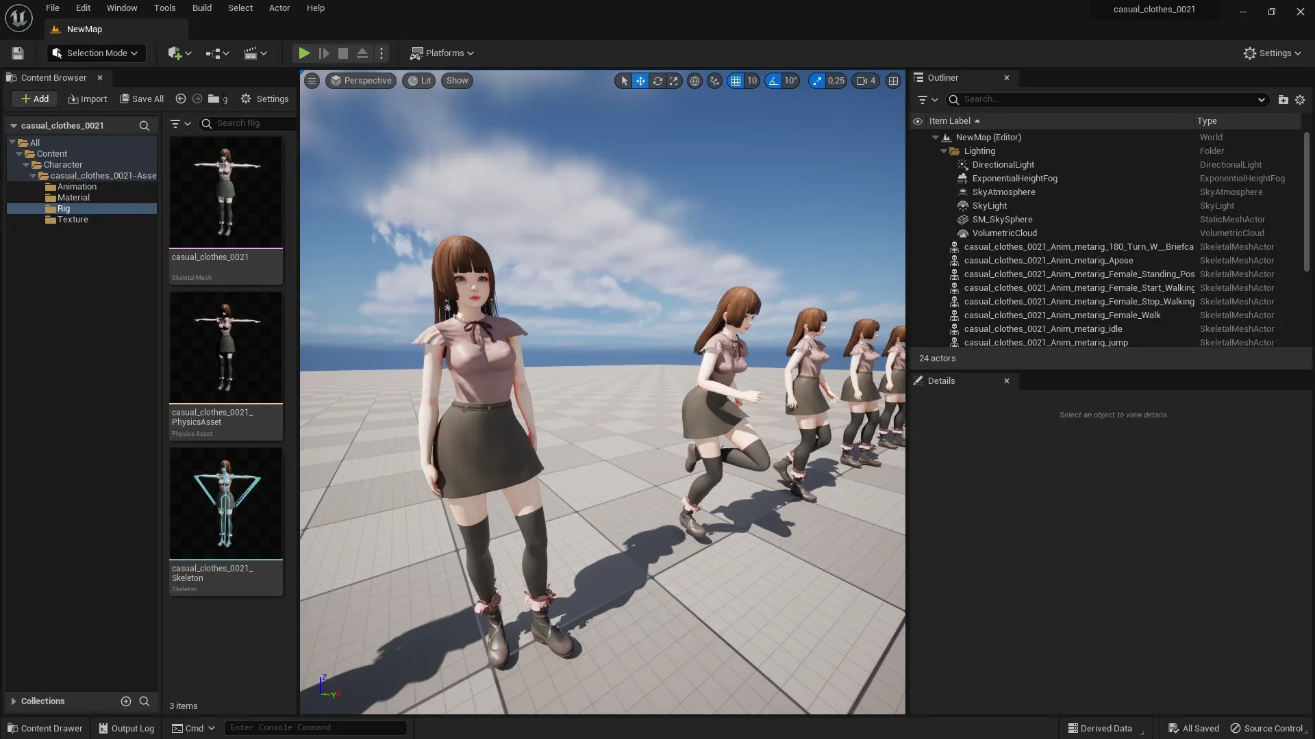The image size is (1315, 739).
Task: Select the Scale tool in viewport toolbar
Action: [x=674, y=81]
